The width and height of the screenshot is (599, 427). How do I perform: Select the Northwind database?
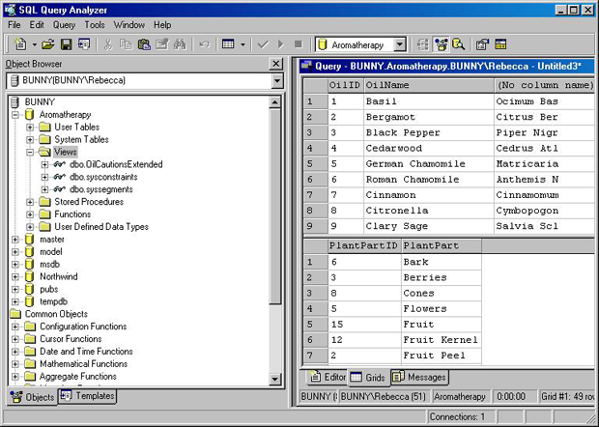coord(58,276)
